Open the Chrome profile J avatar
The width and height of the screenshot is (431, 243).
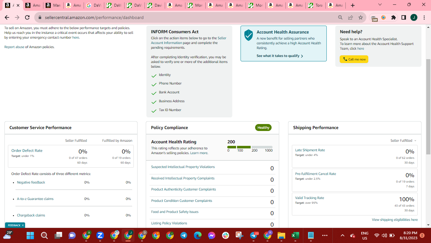(414, 17)
